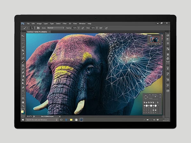Open the Flow slider dropdown arrow
This screenshot has height=143, width=191.
(97, 28)
